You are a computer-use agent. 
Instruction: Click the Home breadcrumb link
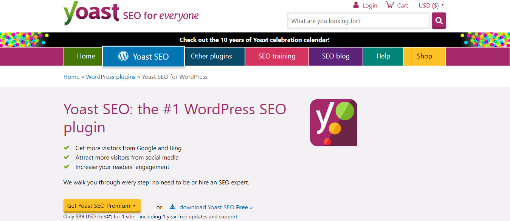[x=71, y=77]
